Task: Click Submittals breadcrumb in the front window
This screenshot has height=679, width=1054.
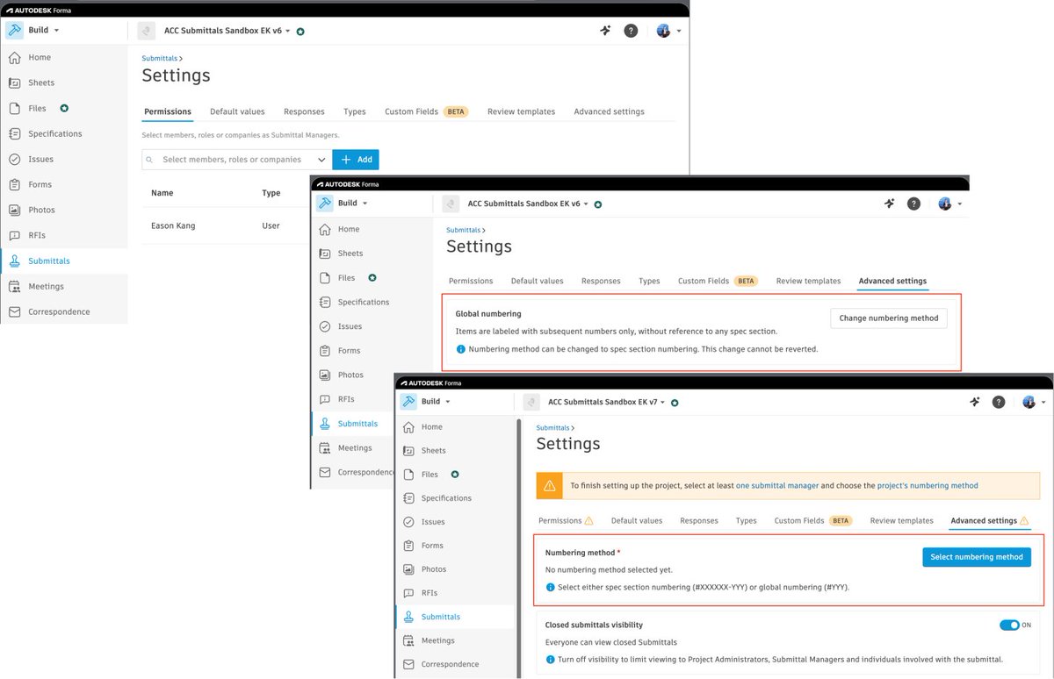Action: [552, 427]
